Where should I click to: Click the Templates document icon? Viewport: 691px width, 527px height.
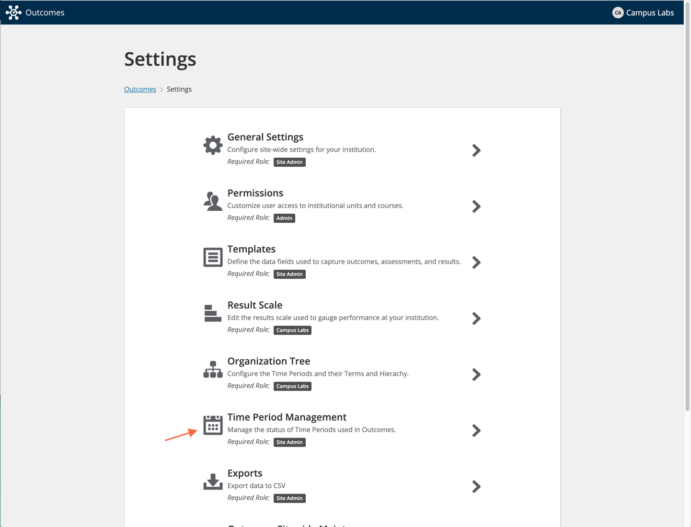pyautogui.click(x=213, y=257)
